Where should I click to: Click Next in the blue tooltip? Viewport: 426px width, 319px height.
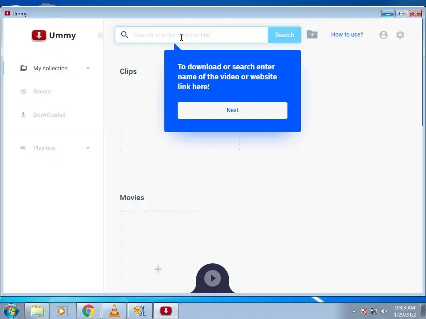click(x=232, y=110)
